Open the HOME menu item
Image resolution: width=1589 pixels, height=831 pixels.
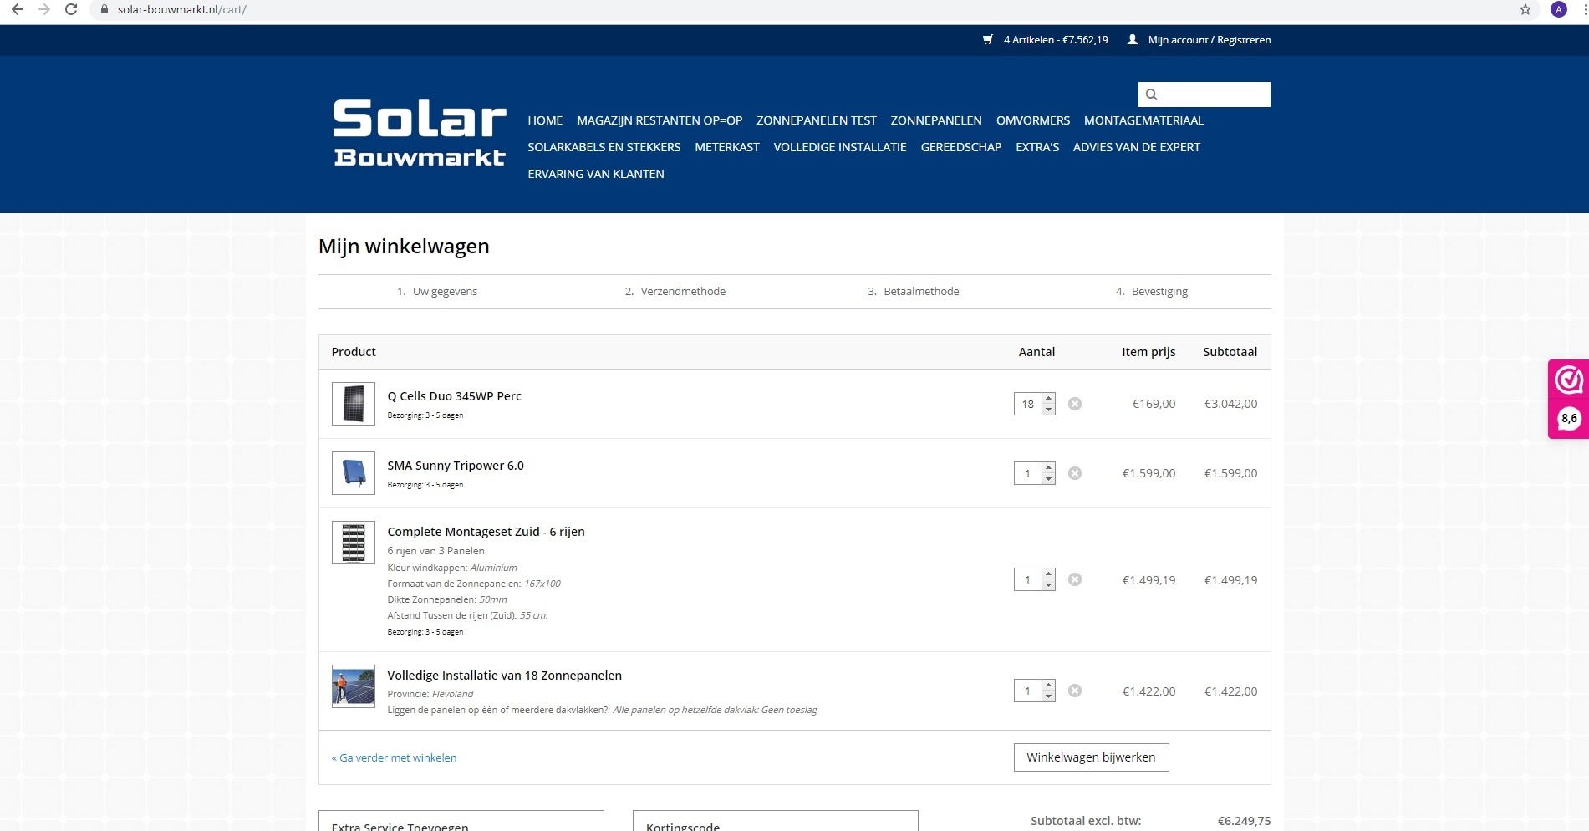[x=545, y=120]
